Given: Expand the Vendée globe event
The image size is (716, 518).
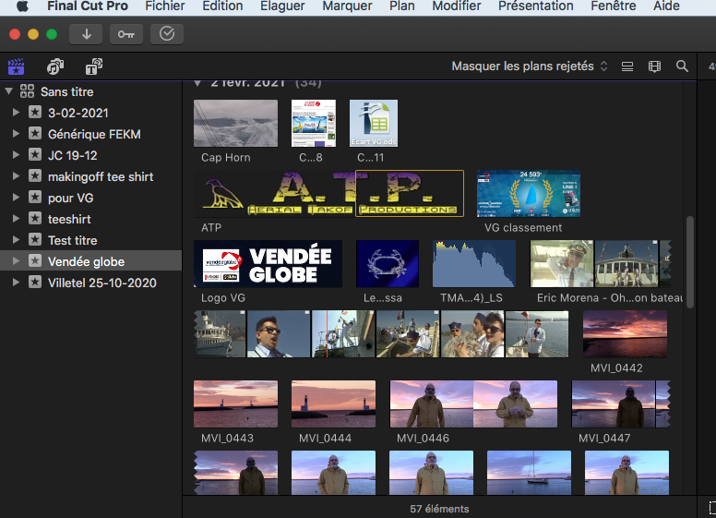Looking at the screenshot, I should point(16,260).
